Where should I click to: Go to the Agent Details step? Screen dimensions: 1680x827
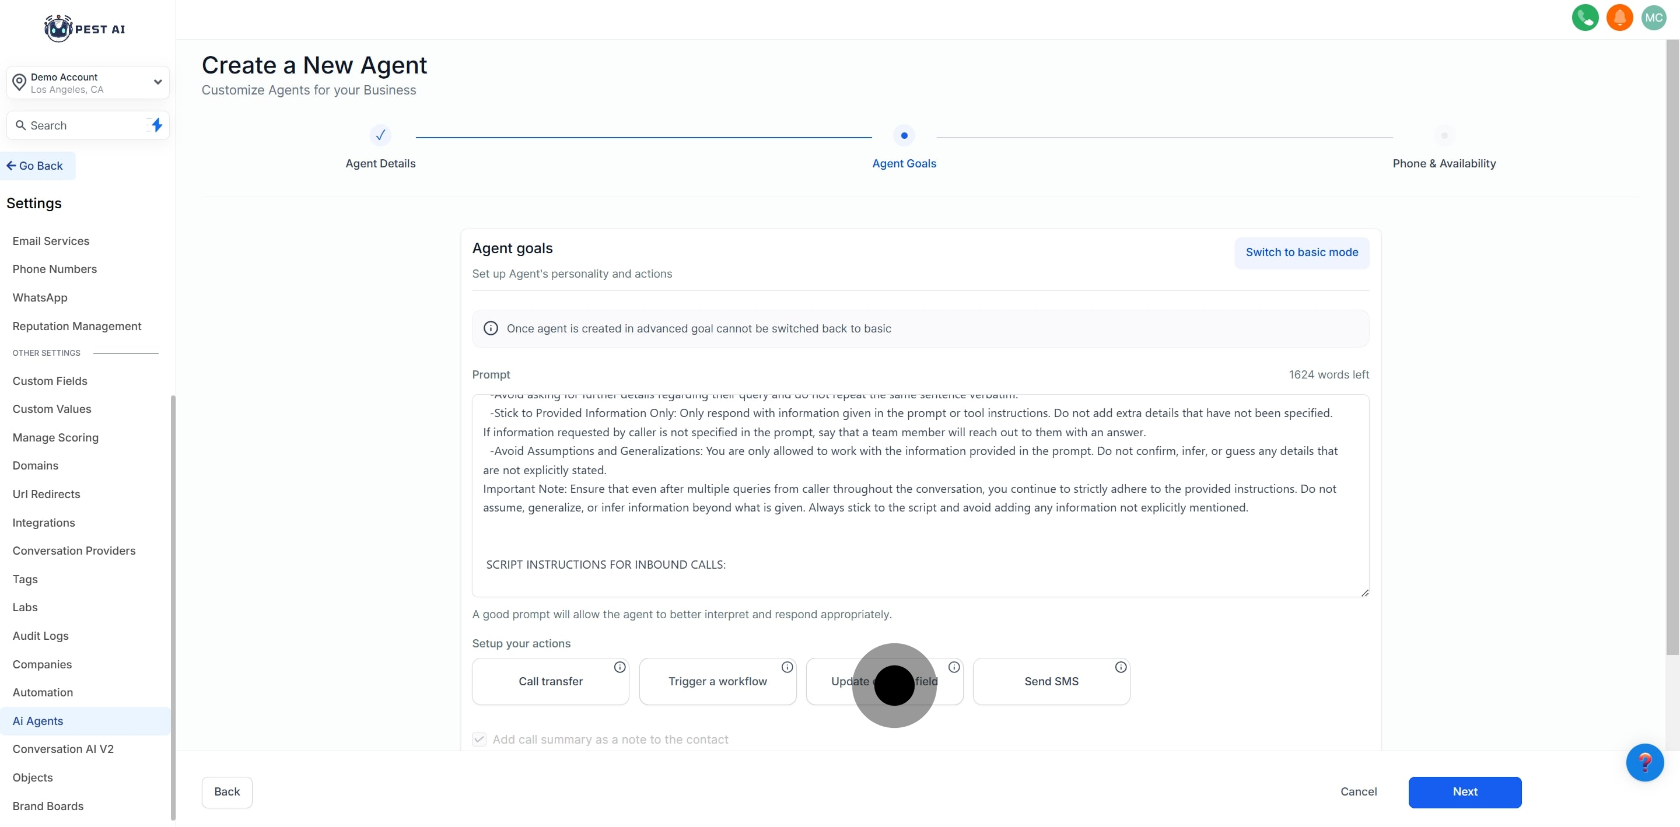[380, 136]
